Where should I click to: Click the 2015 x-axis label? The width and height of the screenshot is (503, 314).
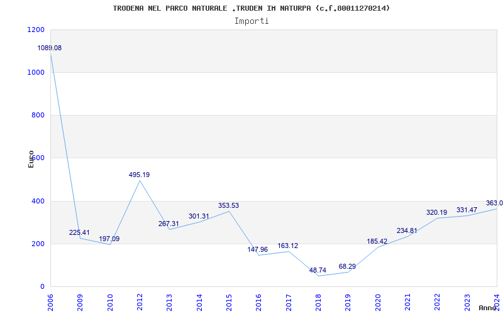click(x=229, y=303)
